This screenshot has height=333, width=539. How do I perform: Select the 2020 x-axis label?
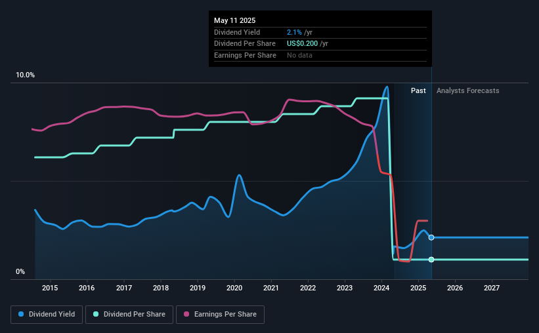(234, 288)
